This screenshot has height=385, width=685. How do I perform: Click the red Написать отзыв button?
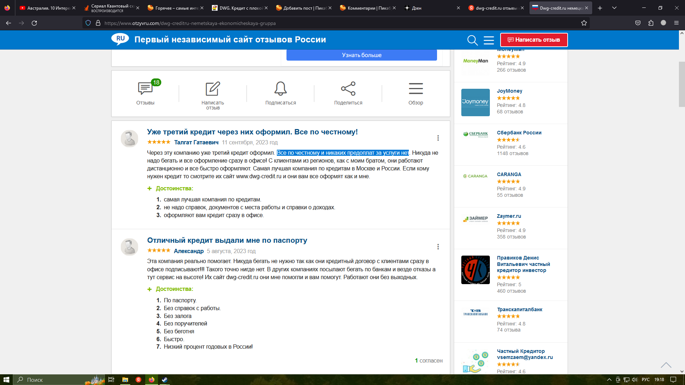click(x=534, y=40)
